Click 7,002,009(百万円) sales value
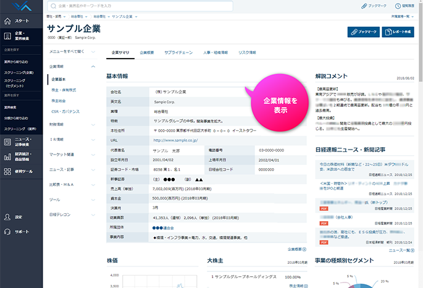Screen dimensions: 423x288 [x=182, y=189]
